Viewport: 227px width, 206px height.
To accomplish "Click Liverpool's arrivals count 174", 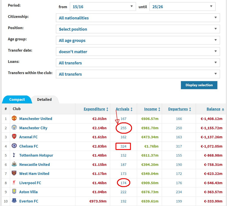I will click(x=123, y=183).
